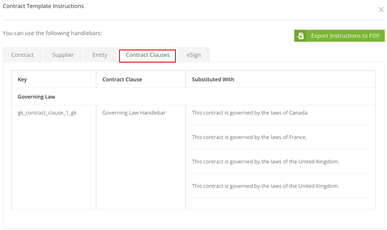Click the Export to PDF icon
Image resolution: width=387 pixels, height=230 pixels.
click(300, 36)
